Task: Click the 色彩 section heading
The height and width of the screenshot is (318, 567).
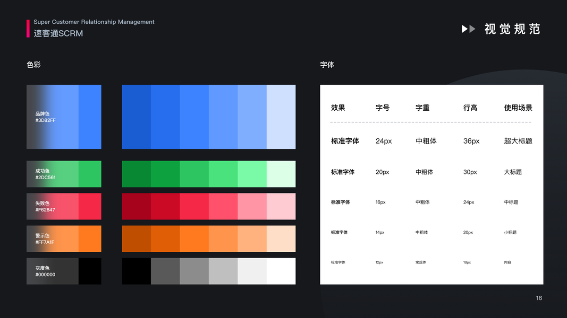Action: point(33,65)
